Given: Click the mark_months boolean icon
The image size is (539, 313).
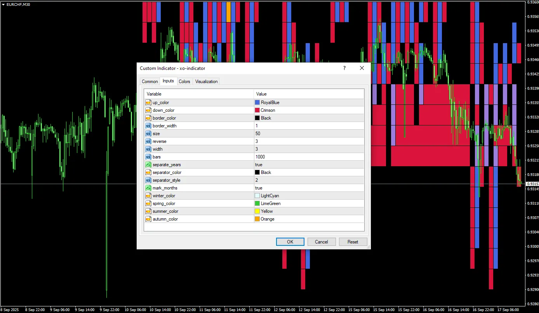Looking at the screenshot, I should pyautogui.click(x=148, y=188).
